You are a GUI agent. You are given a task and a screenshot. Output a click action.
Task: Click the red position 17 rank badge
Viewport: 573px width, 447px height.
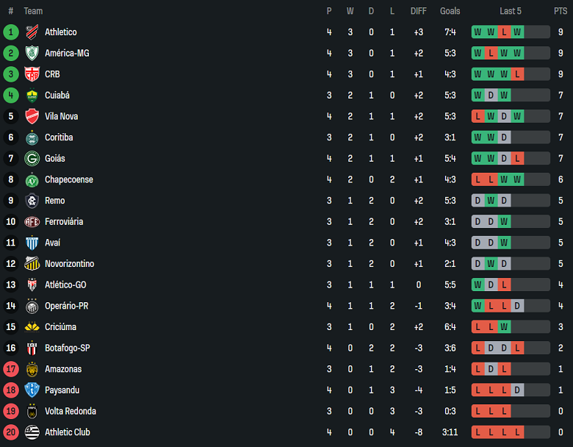point(11,369)
